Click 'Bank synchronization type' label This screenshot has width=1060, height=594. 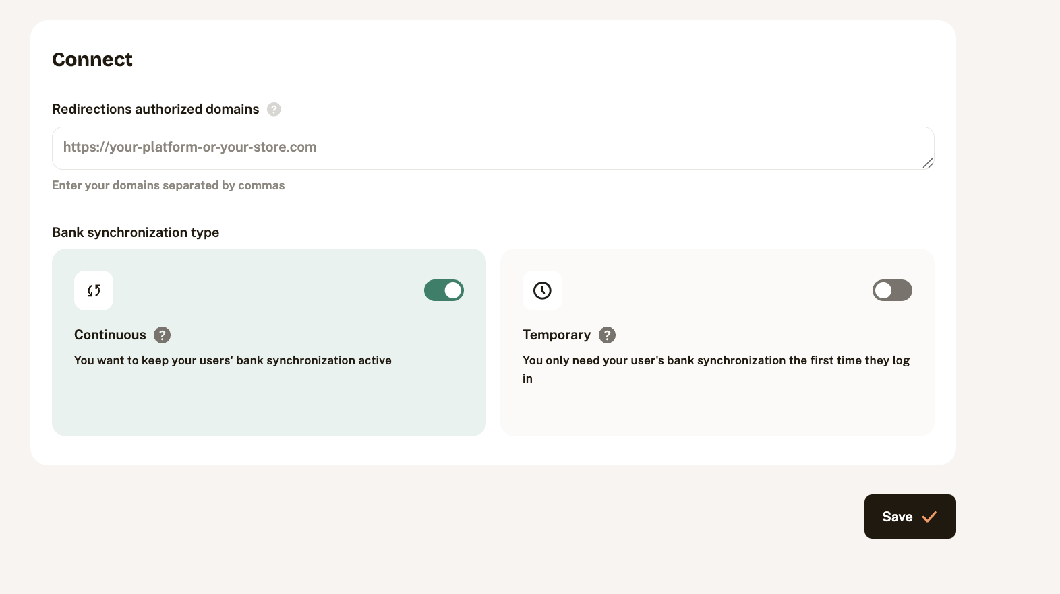(x=136, y=232)
